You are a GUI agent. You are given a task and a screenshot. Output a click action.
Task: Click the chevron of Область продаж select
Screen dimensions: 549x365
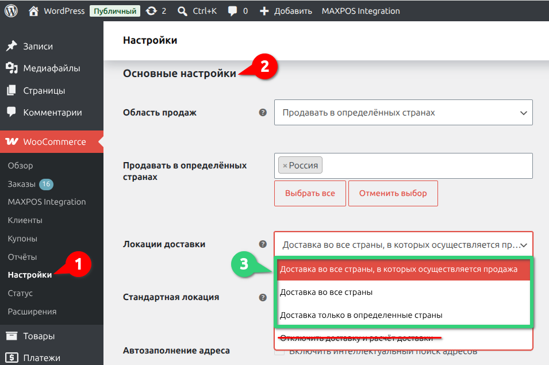524,113
